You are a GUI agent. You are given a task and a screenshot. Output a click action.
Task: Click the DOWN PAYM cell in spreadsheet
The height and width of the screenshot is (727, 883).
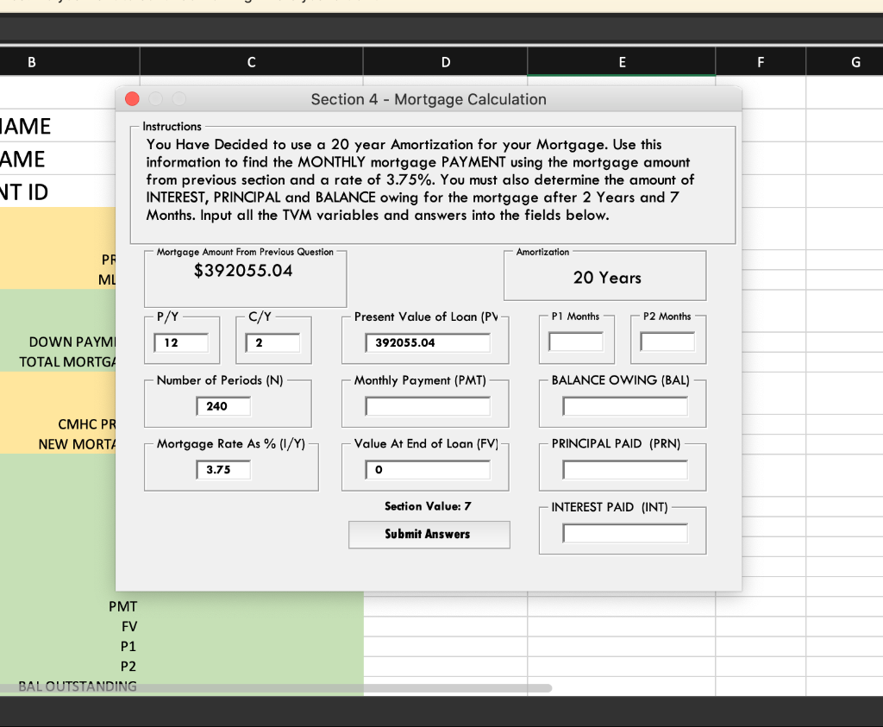[x=58, y=342]
